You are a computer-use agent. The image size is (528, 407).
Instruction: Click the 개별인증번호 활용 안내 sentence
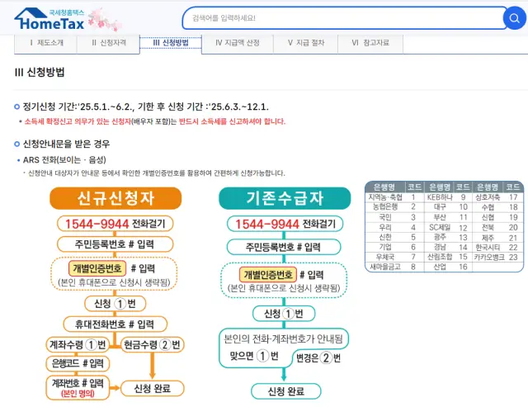click(156, 173)
